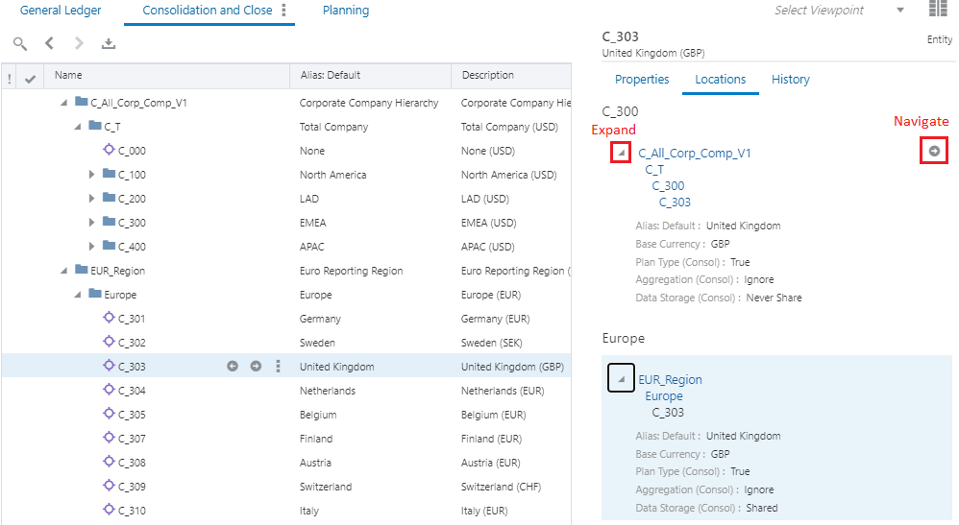The image size is (959, 525).
Task: Select the Austria alias cell
Action: pos(315,463)
